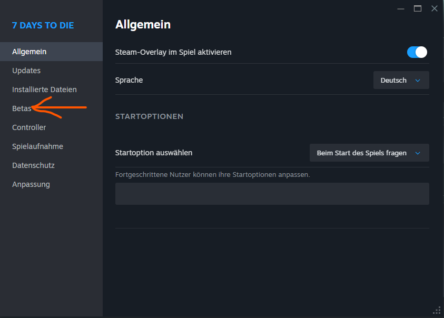Click the 7 DAYS TO DIE title
Viewport: 444px width, 318px height.
coord(43,25)
